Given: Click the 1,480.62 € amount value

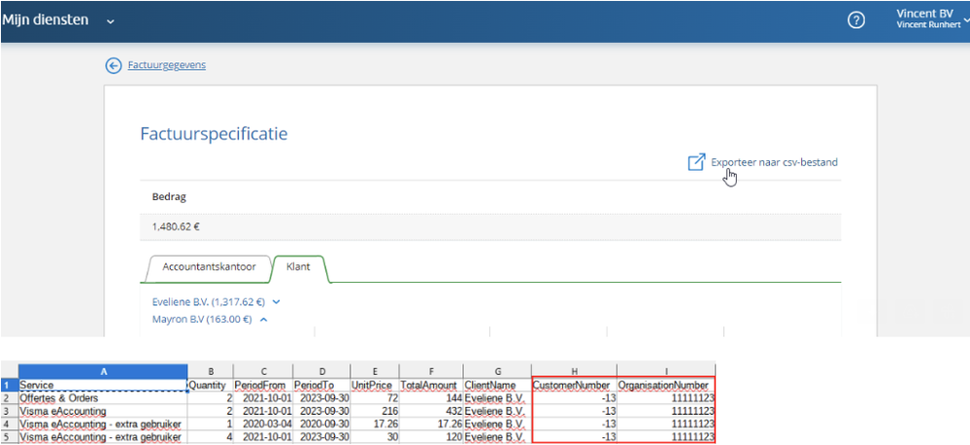Looking at the screenshot, I should [176, 226].
